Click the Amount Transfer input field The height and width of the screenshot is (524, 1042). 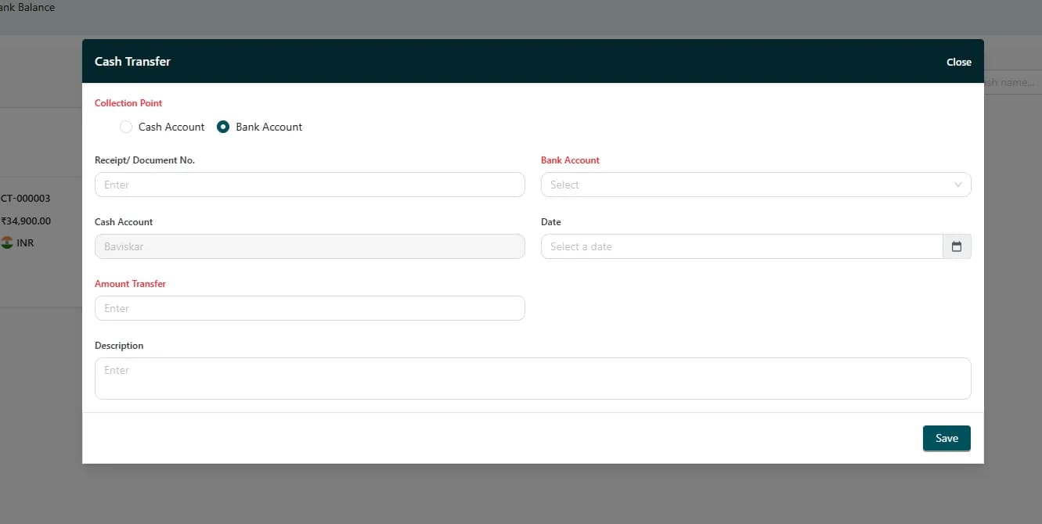click(x=309, y=308)
